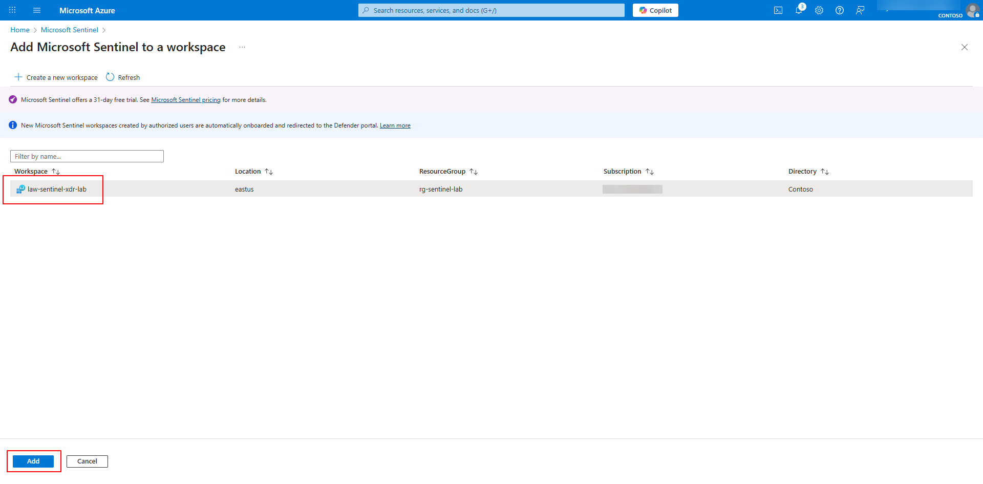This screenshot has height=484, width=983.
Task: Open the portal hamburger menu
Action: (37, 10)
